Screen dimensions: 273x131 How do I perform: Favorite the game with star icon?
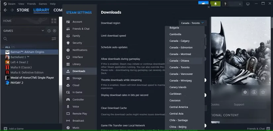click(263, 92)
